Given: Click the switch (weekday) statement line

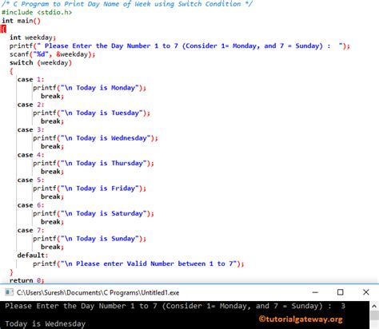Looking at the screenshot, I should (x=41, y=62).
